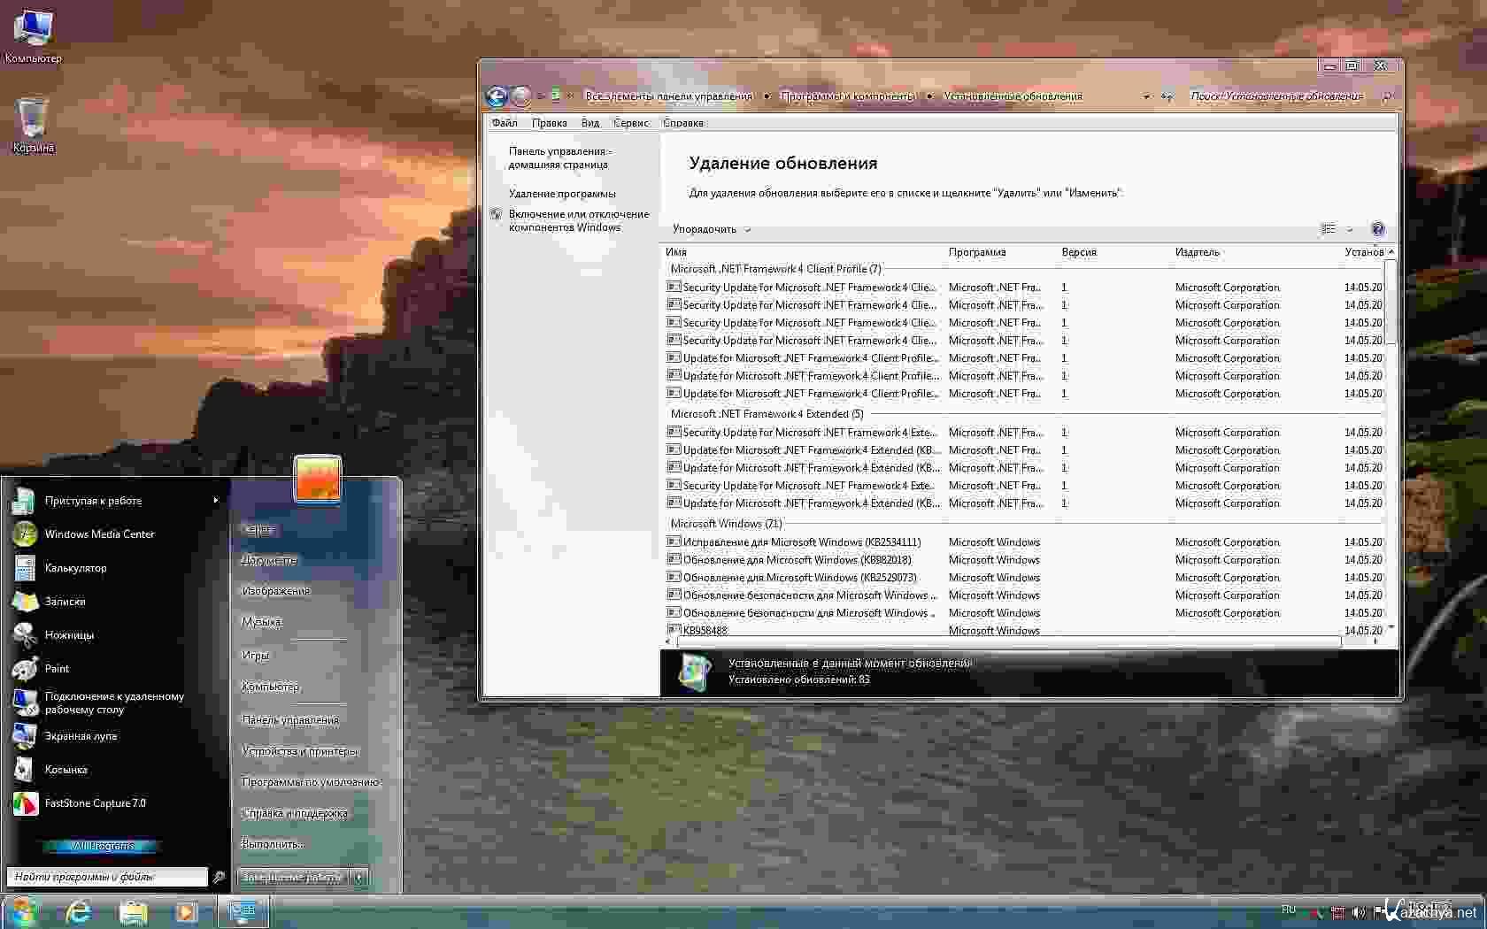Open the Упорядочить dropdown
Viewport: 1487px width, 929px height.
pyautogui.click(x=711, y=229)
